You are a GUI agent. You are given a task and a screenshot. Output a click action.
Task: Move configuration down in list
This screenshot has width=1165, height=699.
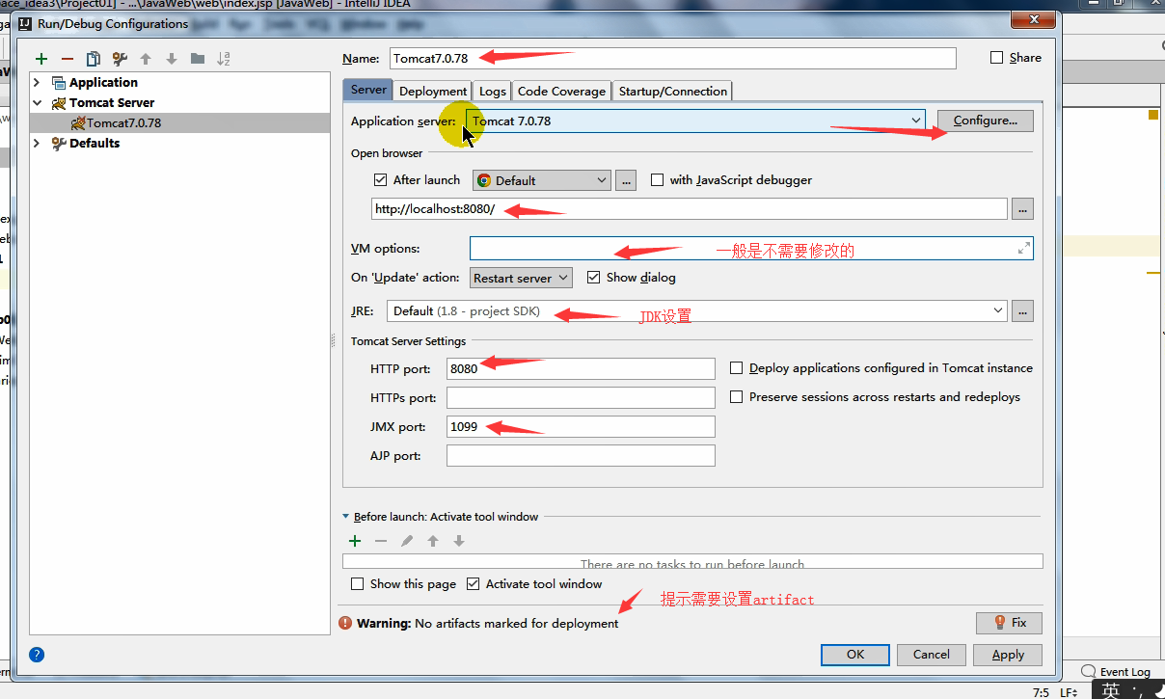coord(172,59)
